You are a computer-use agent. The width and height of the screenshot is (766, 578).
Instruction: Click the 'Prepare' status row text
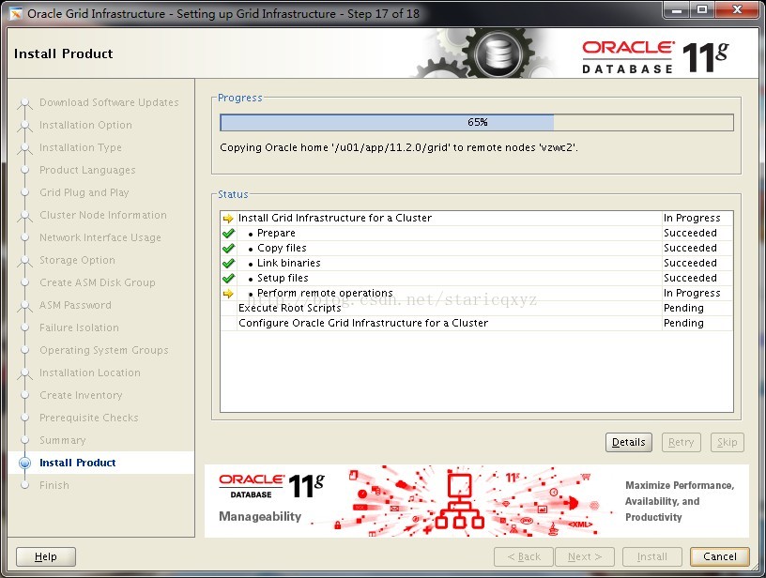pyautogui.click(x=276, y=233)
